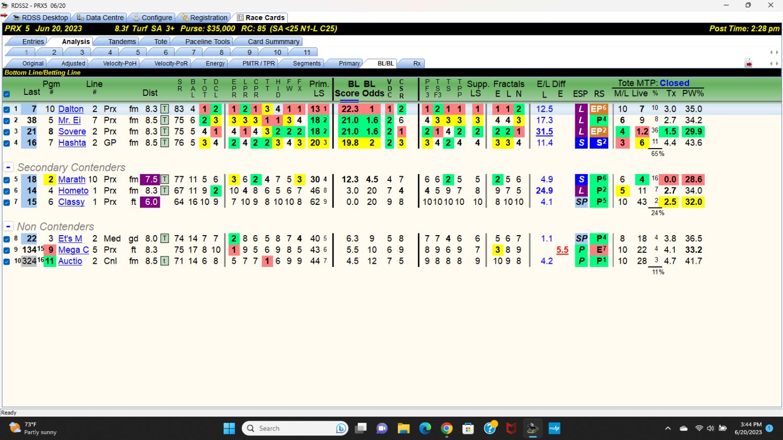Image resolution: width=783 pixels, height=440 pixels.
Task: Open Microsoft Store taskbar icon
Action: 468,429
